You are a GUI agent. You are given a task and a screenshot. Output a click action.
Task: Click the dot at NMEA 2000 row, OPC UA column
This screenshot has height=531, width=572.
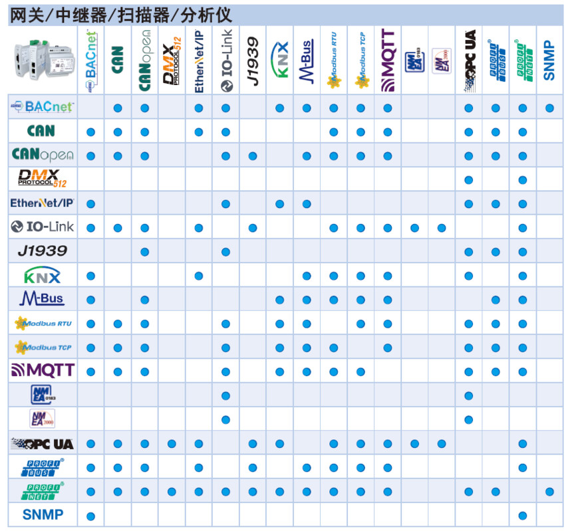coord(469,420)
